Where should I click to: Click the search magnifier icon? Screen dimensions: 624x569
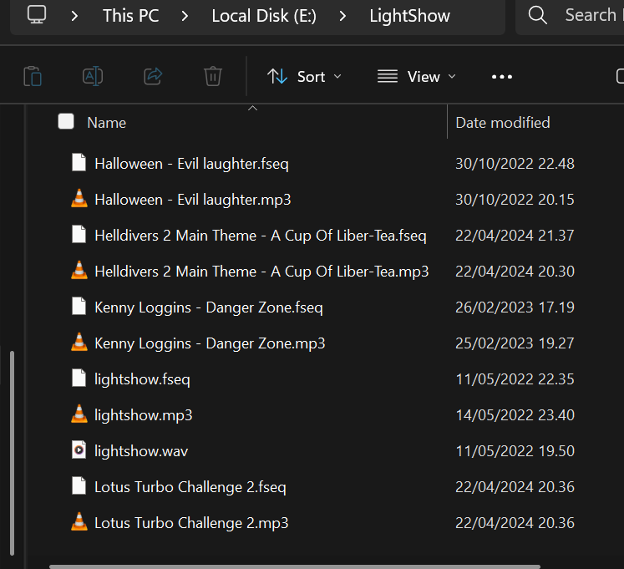pos(539,15)
